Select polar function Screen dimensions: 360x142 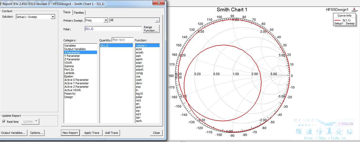147,97
